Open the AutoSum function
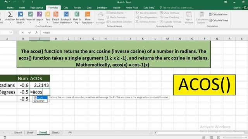Image resolution: width=248 pixels, height=139 pixels. pos(10,17)
